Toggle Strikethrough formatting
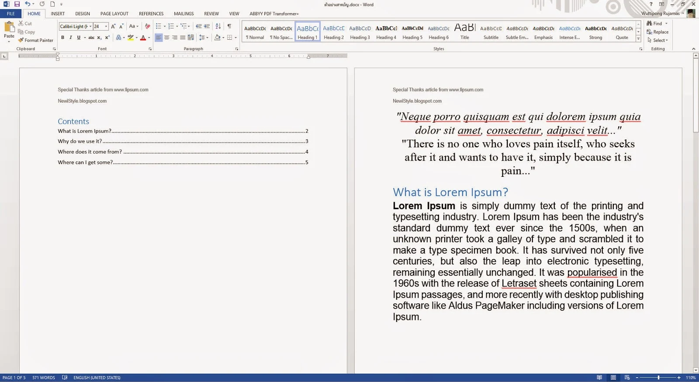The width and height of the screenshot is (699, 382). click(91, 38)
